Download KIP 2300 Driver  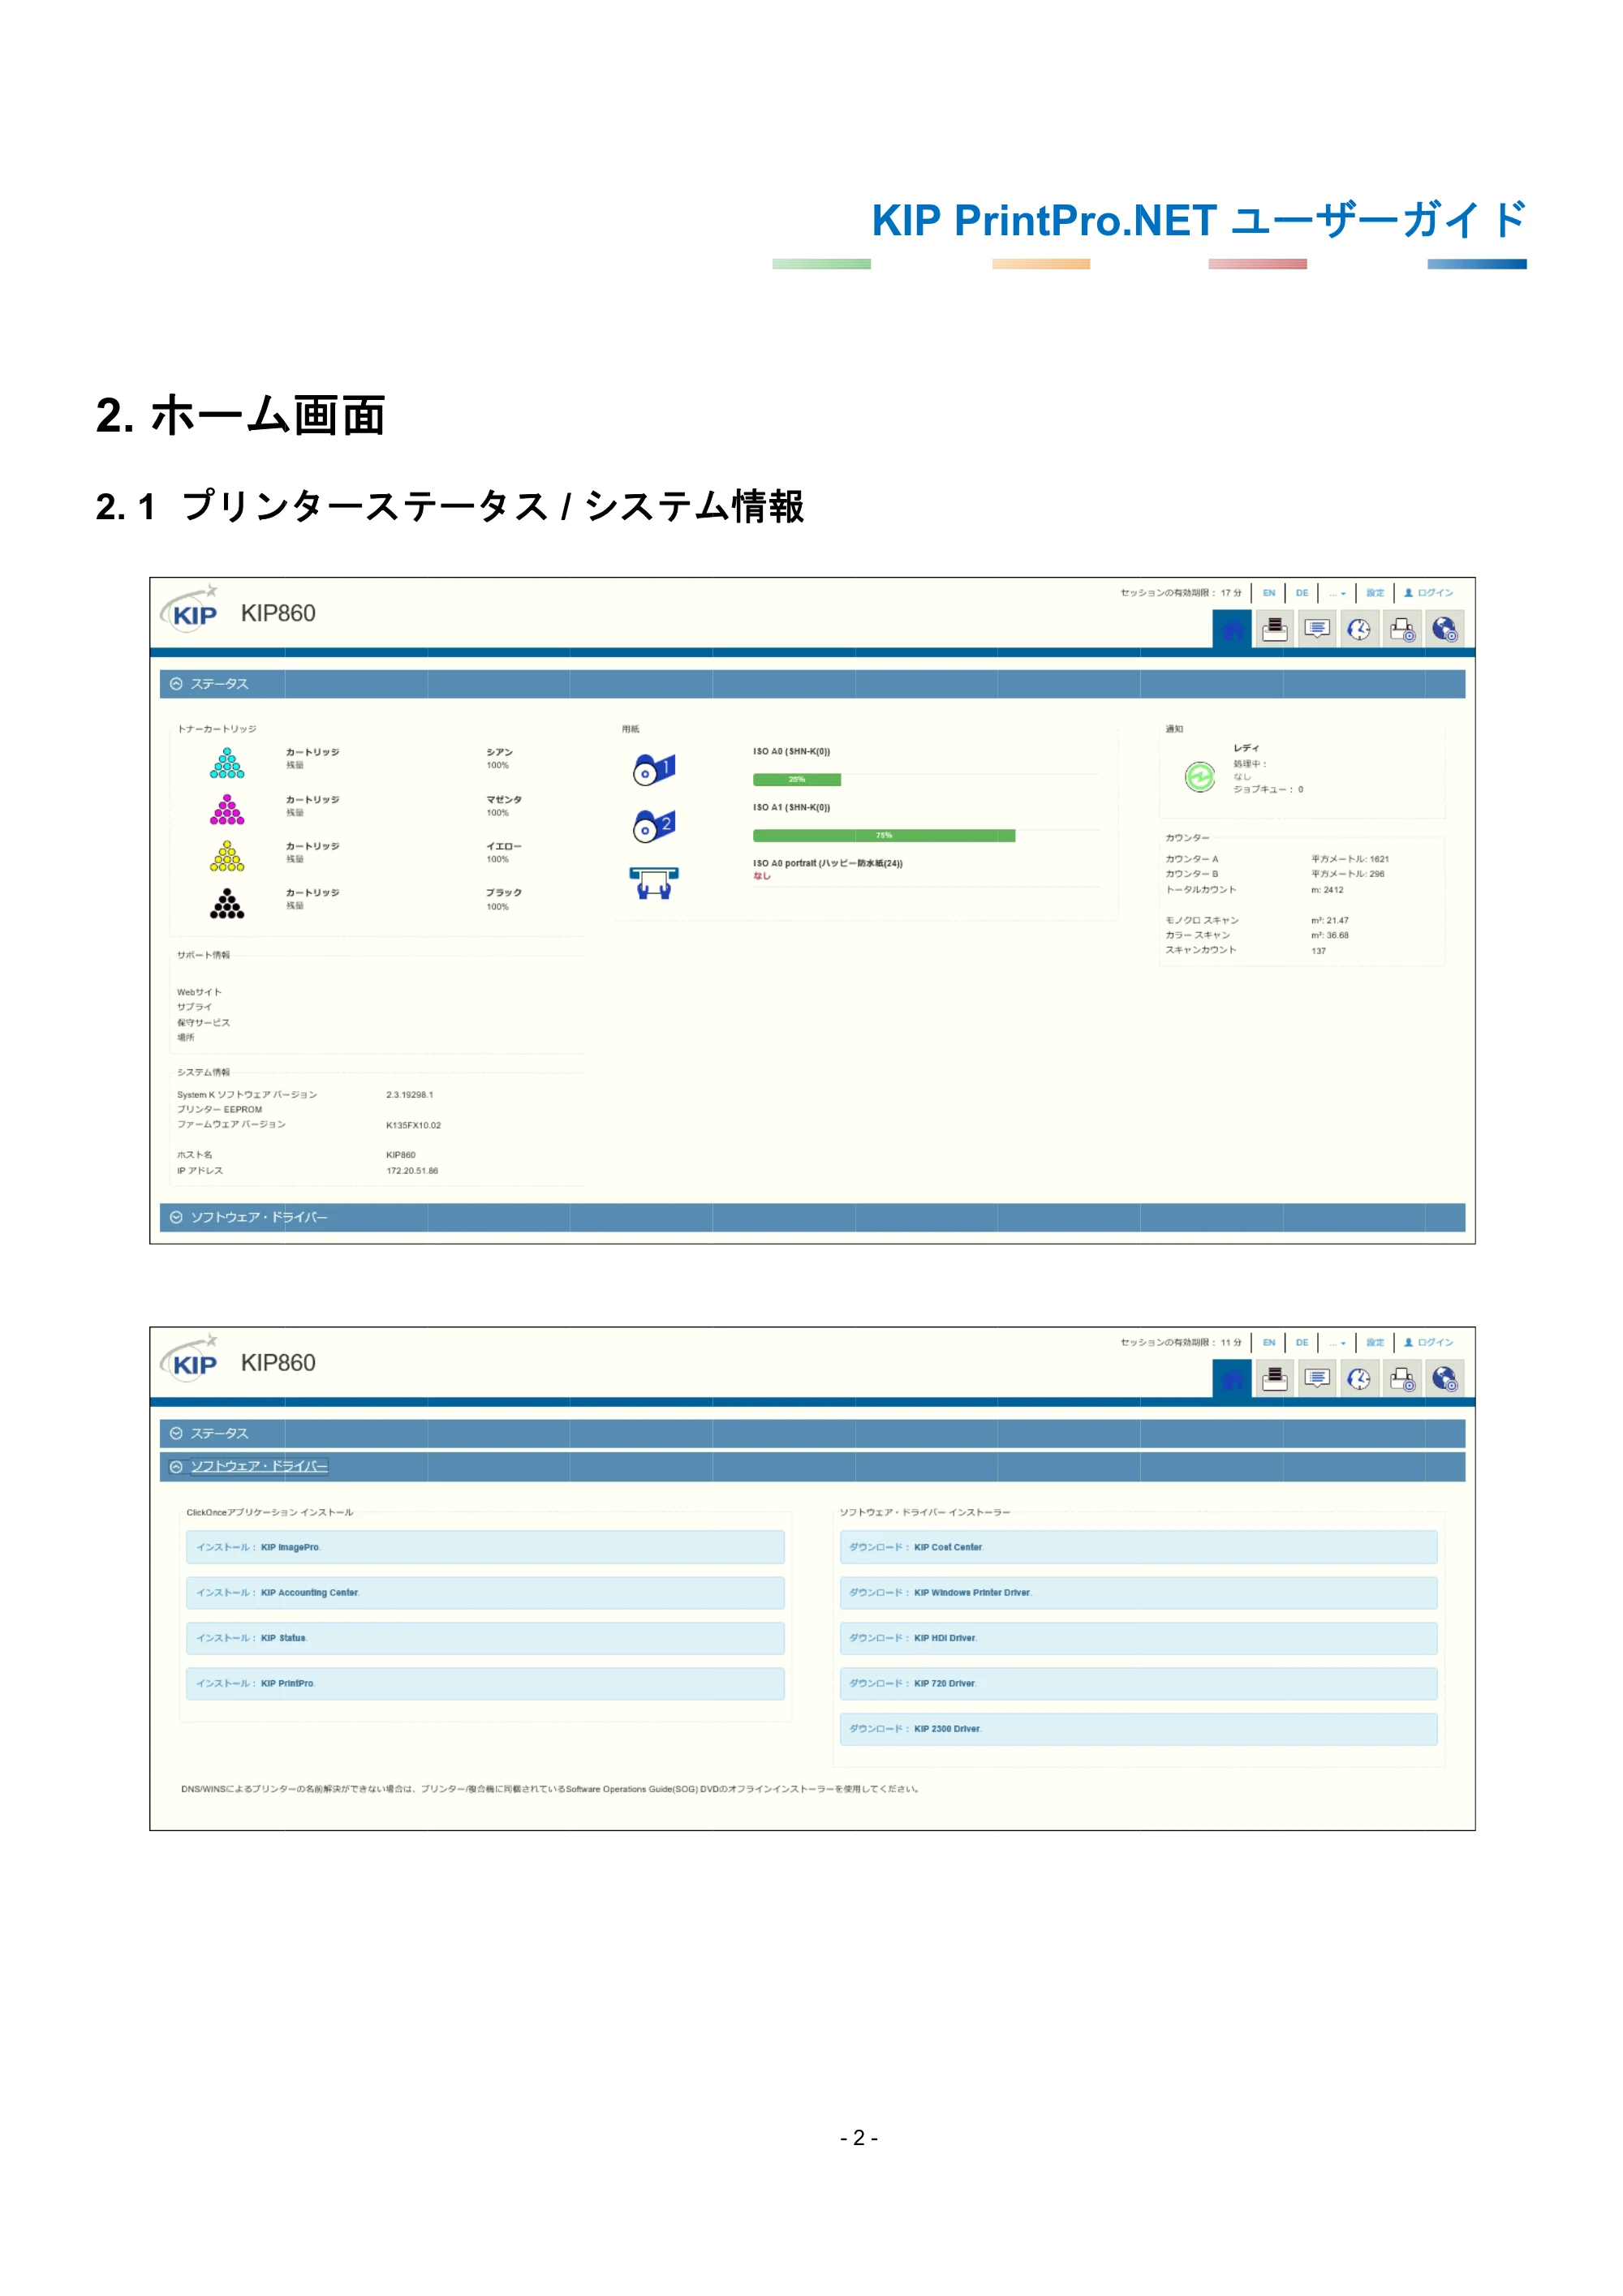(x=1138, y=1729)
